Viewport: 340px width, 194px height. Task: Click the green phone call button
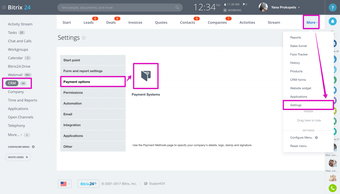coord(332,188)
